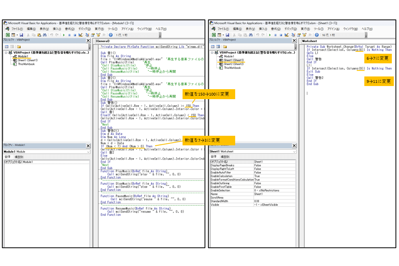399x266 pixels.
Task: Click View Code icon in Module1 project panel
Action: point(7,47)
